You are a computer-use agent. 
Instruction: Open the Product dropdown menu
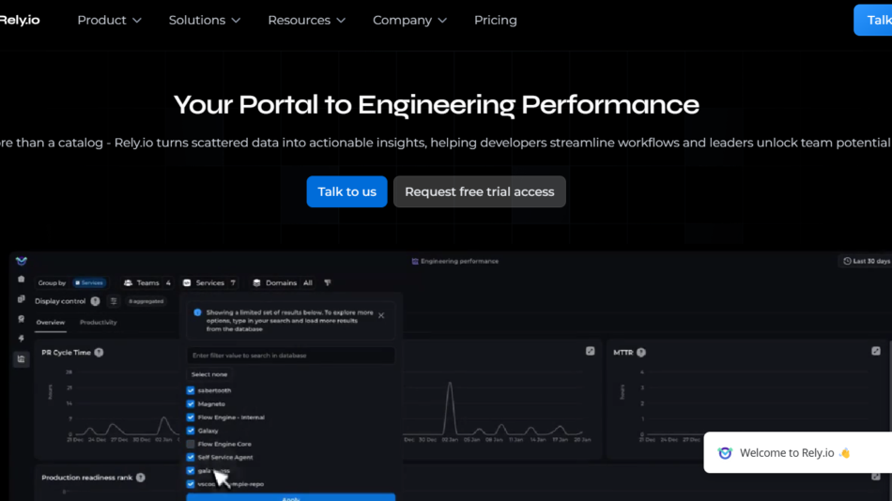[x=109, y=21]
